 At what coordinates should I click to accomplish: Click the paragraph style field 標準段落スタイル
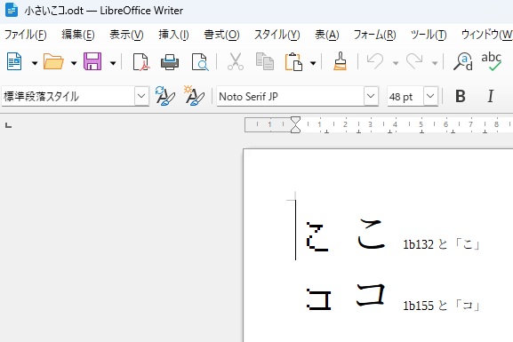(x=68, y=97)
